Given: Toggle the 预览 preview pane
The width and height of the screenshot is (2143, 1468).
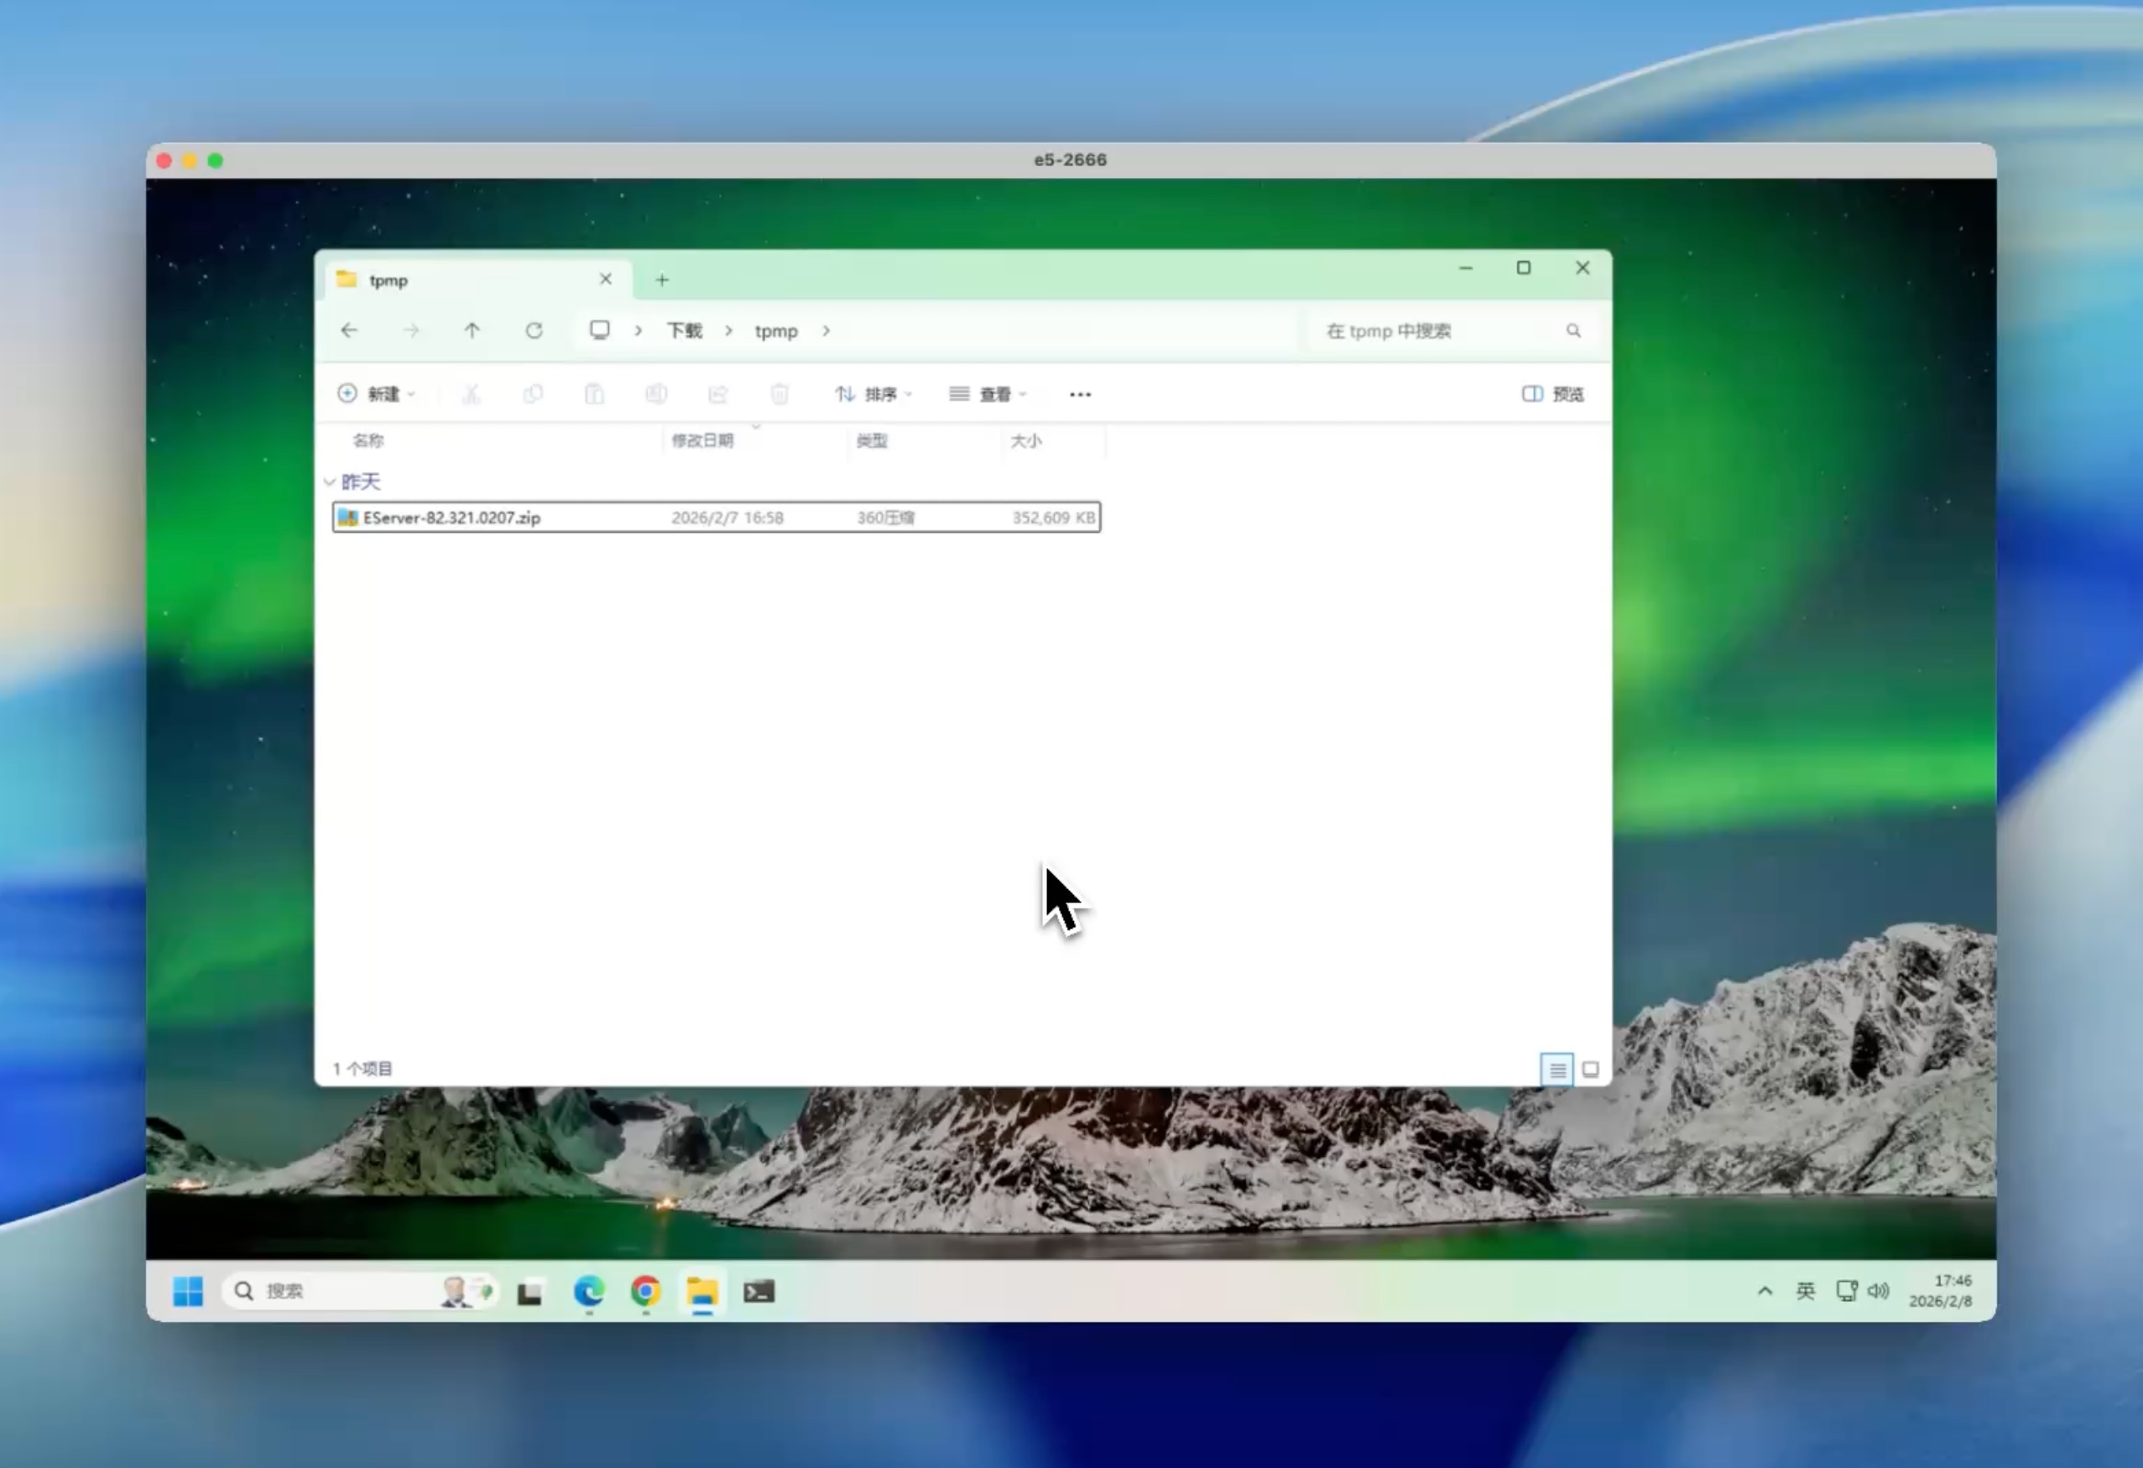Looking at the screenshot, I should (1553, 394).
